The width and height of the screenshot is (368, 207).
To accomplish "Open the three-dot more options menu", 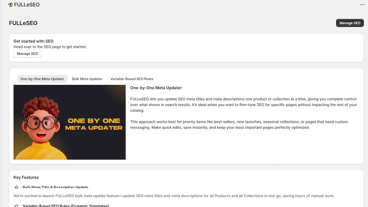I will 362,5.
